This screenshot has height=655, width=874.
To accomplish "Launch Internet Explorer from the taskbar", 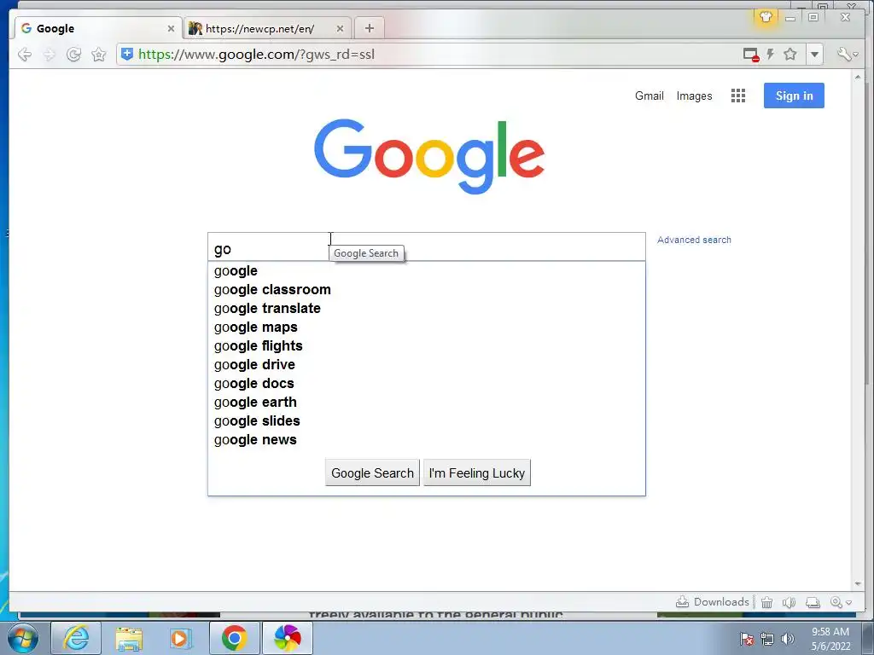I will pyautogui.click(x=76, y=638).
